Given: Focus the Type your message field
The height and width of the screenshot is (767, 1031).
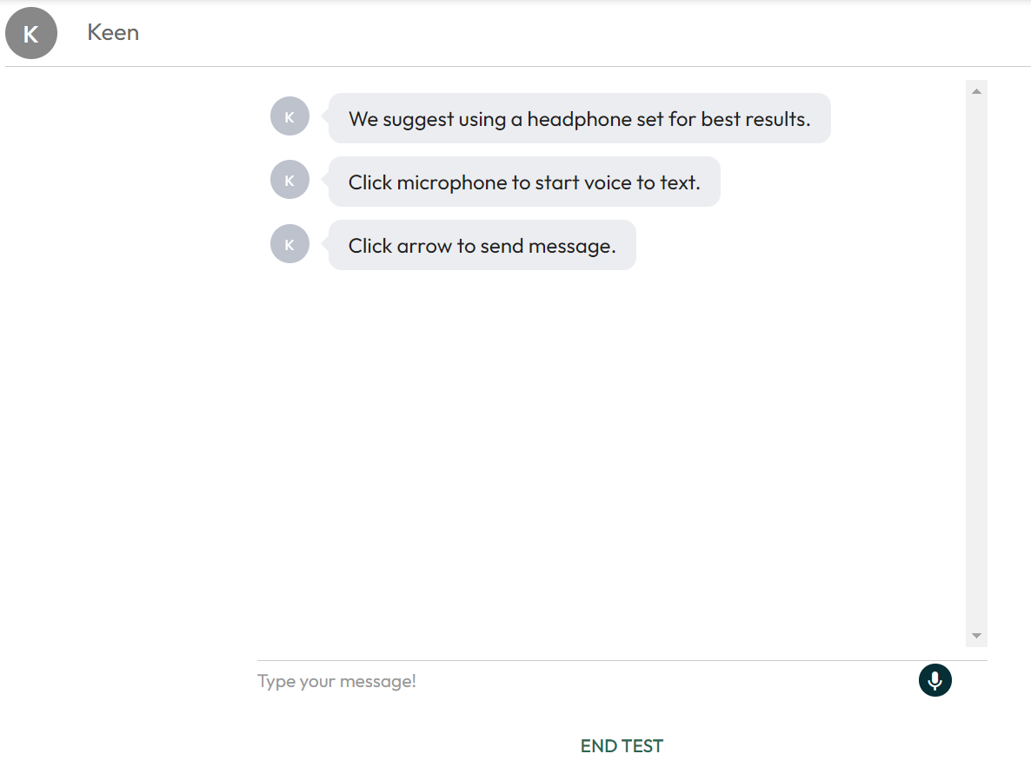Looking at the screenshot, I should click(584, 681).
